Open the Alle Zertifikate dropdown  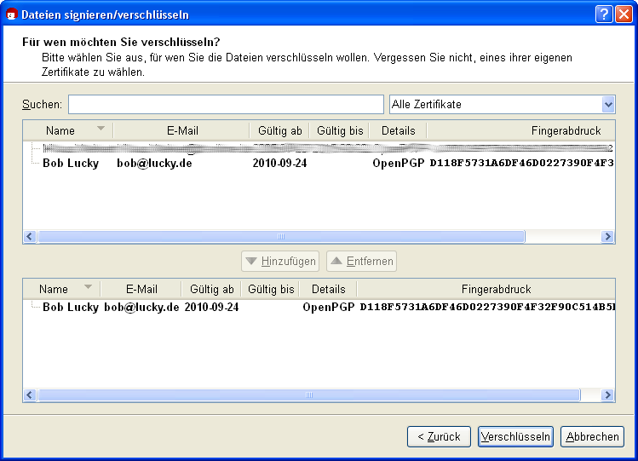(x=502, y=104)
